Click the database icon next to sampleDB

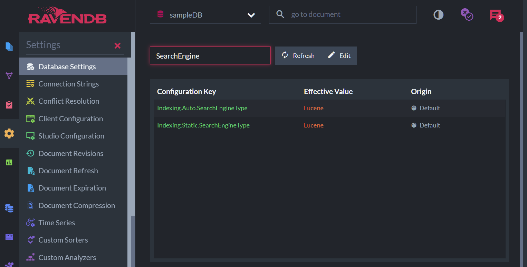coord(160,14)
